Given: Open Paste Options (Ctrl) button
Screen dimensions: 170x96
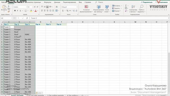Looking at the screenshot, I should tap(39, 93).
